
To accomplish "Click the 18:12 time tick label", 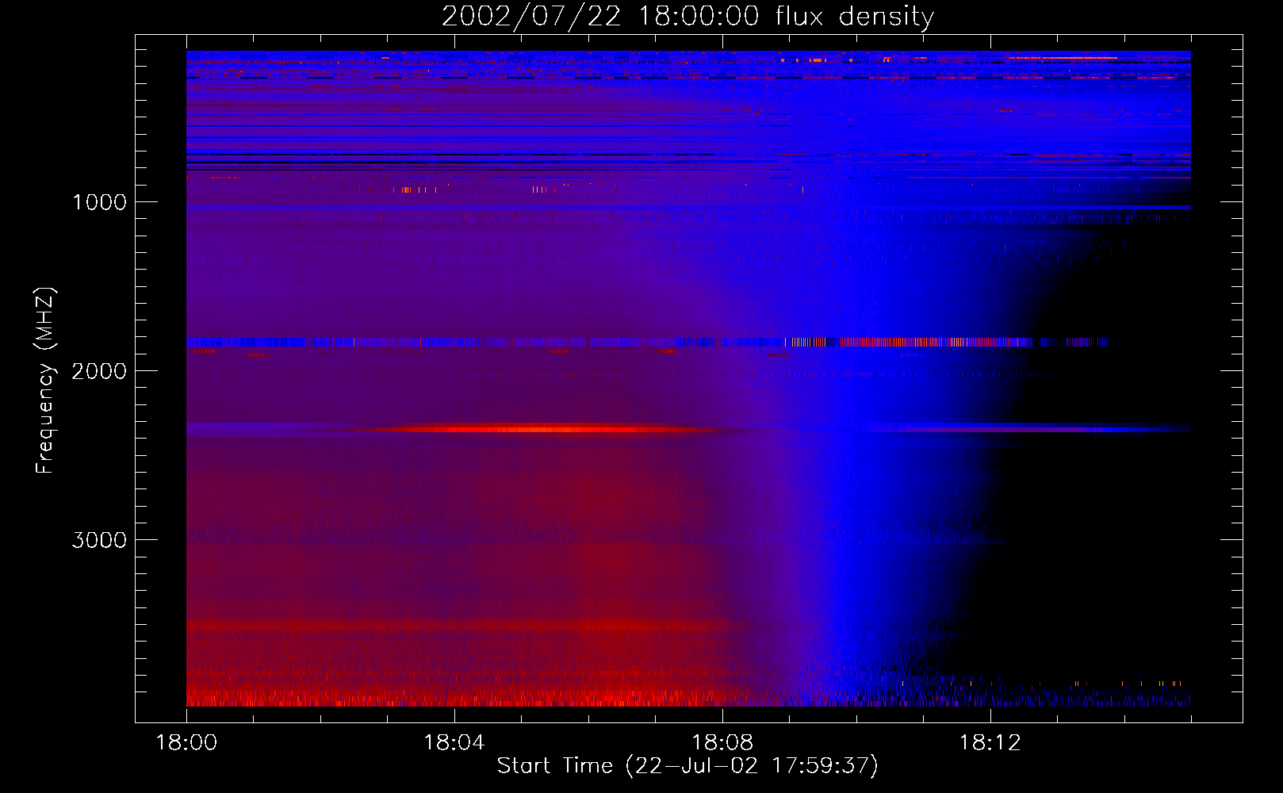I will (x=990, y=743).
